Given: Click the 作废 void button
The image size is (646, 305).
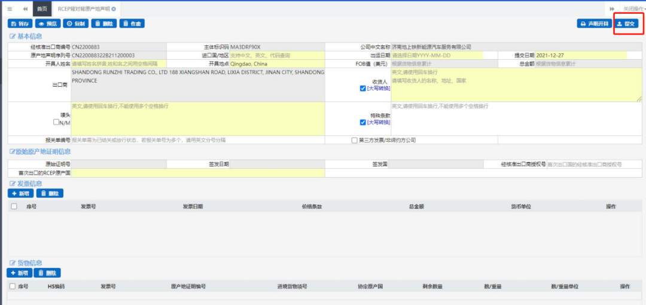Looking at the screenshot, I should coord(132,23).
